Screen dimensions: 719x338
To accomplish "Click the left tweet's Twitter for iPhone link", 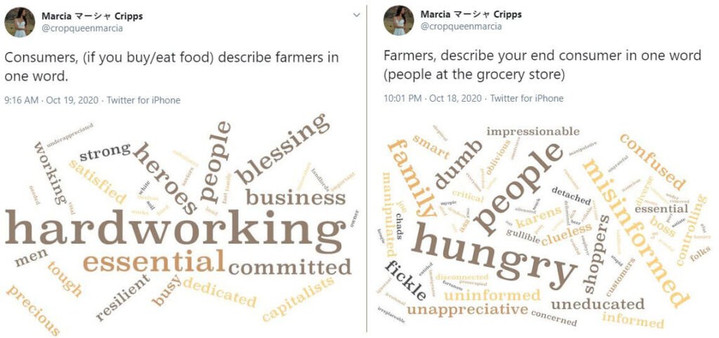I will pos(143,100).
